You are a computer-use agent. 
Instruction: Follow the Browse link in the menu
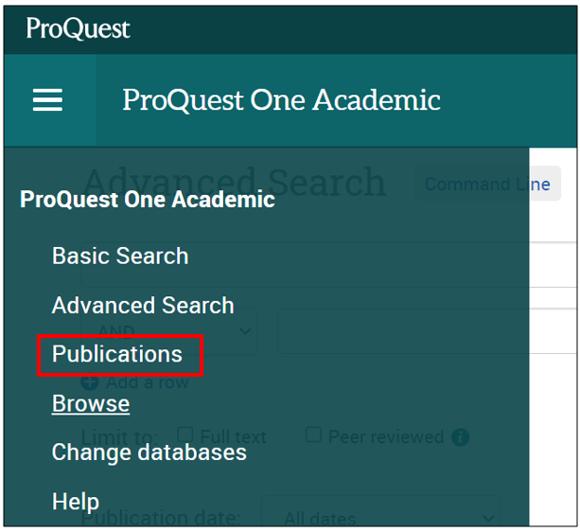point(91,403)
